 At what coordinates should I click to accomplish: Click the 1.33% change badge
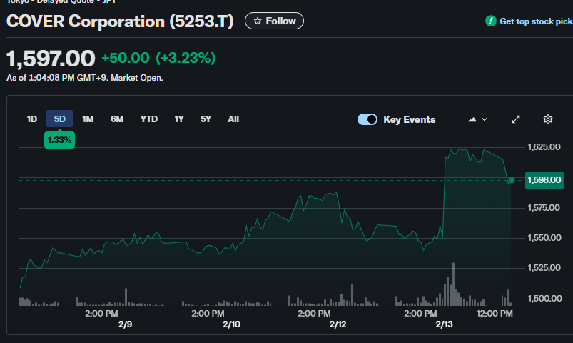coord(59,140)
